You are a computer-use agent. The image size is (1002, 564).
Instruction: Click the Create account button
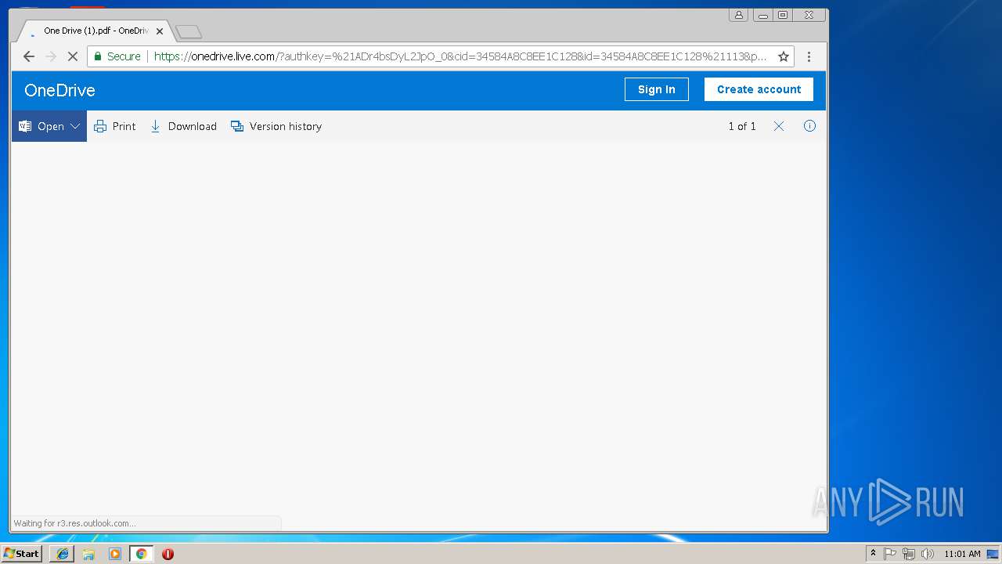[759, 89]
